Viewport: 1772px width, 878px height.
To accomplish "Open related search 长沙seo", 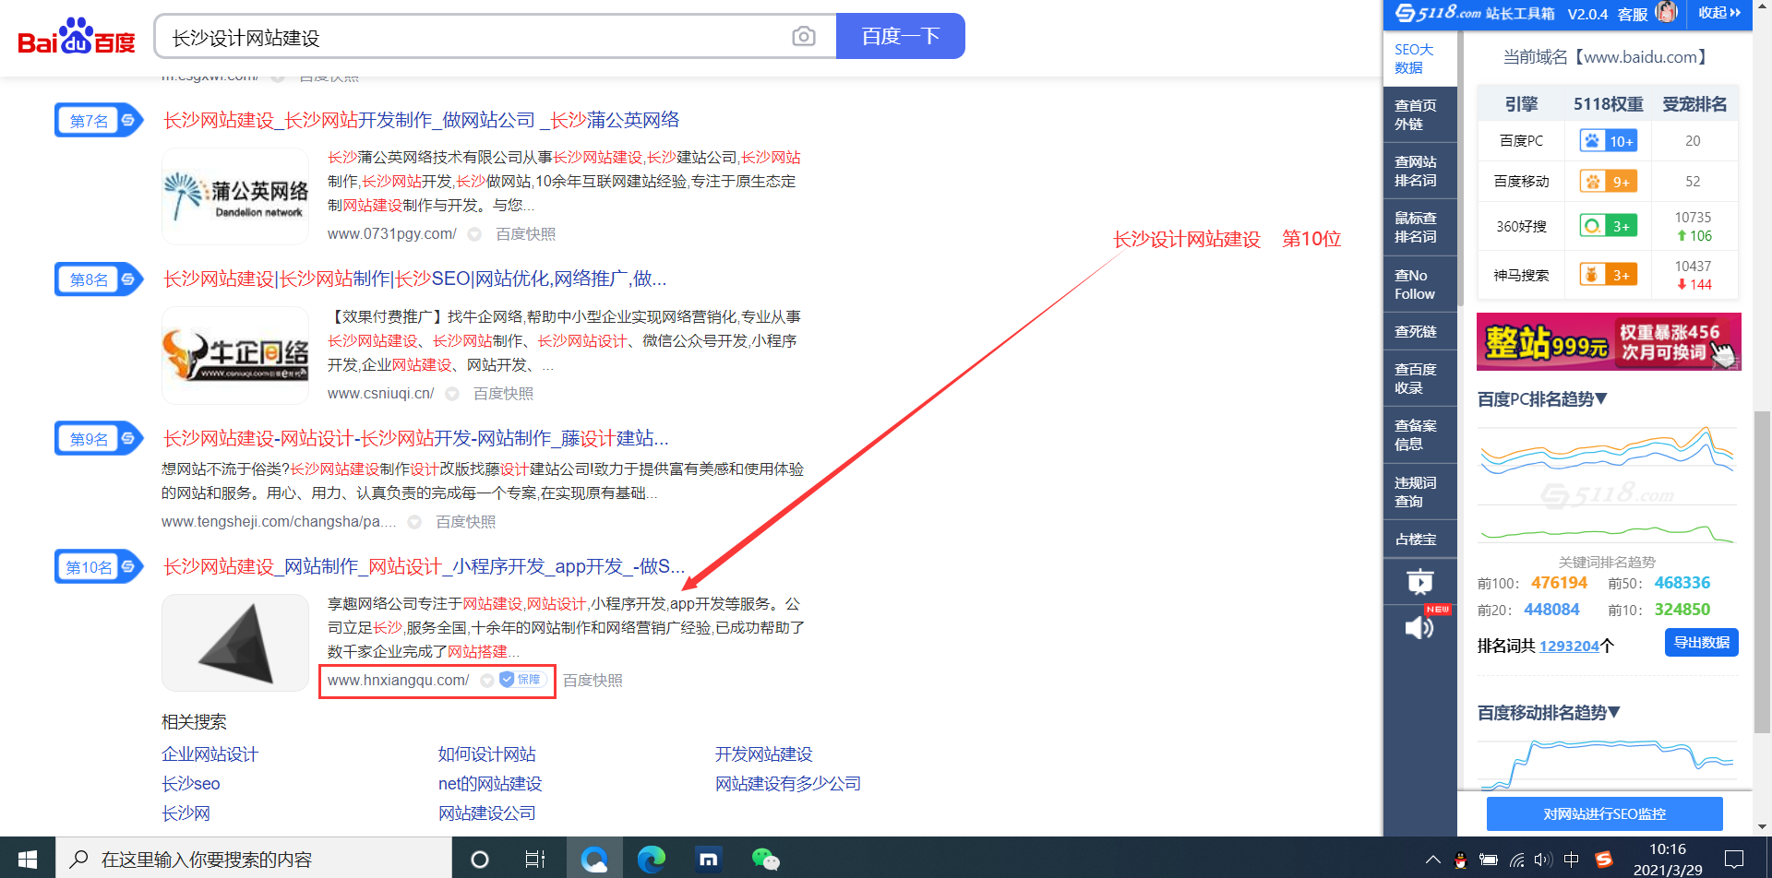I will 191,784.
